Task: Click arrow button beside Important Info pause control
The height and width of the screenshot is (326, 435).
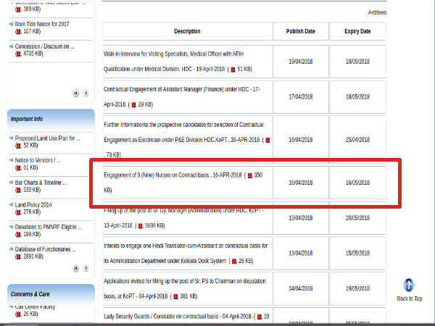Action: click(86, 268)
